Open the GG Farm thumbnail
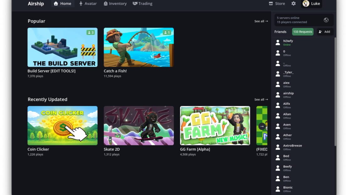This screenshot has height=195, width=348. coord(215,126)
